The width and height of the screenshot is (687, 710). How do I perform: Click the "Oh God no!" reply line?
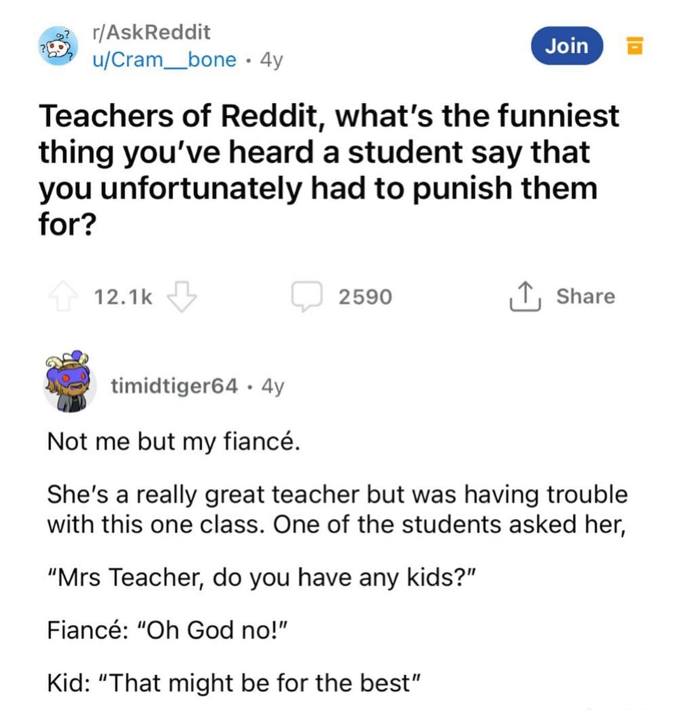167,630
